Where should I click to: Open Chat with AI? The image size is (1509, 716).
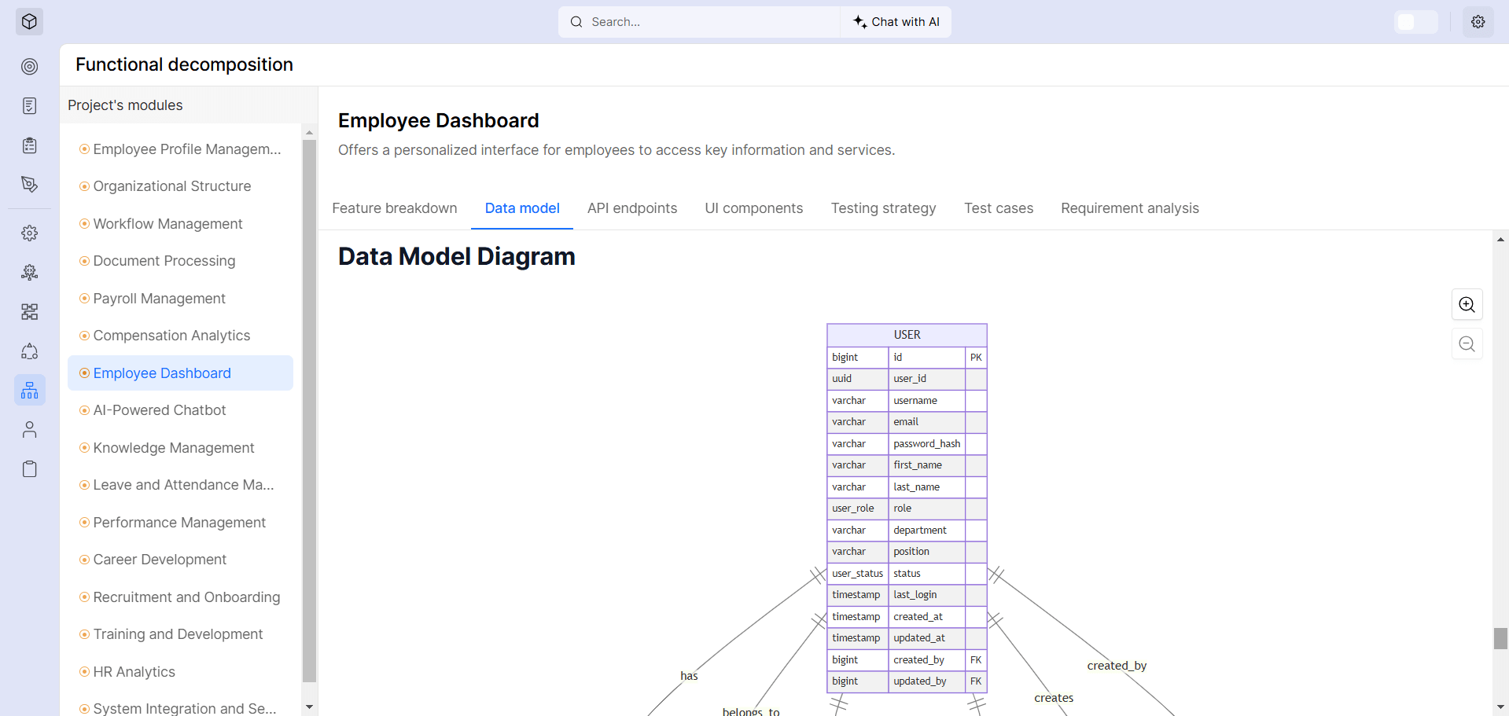(896, 22)
